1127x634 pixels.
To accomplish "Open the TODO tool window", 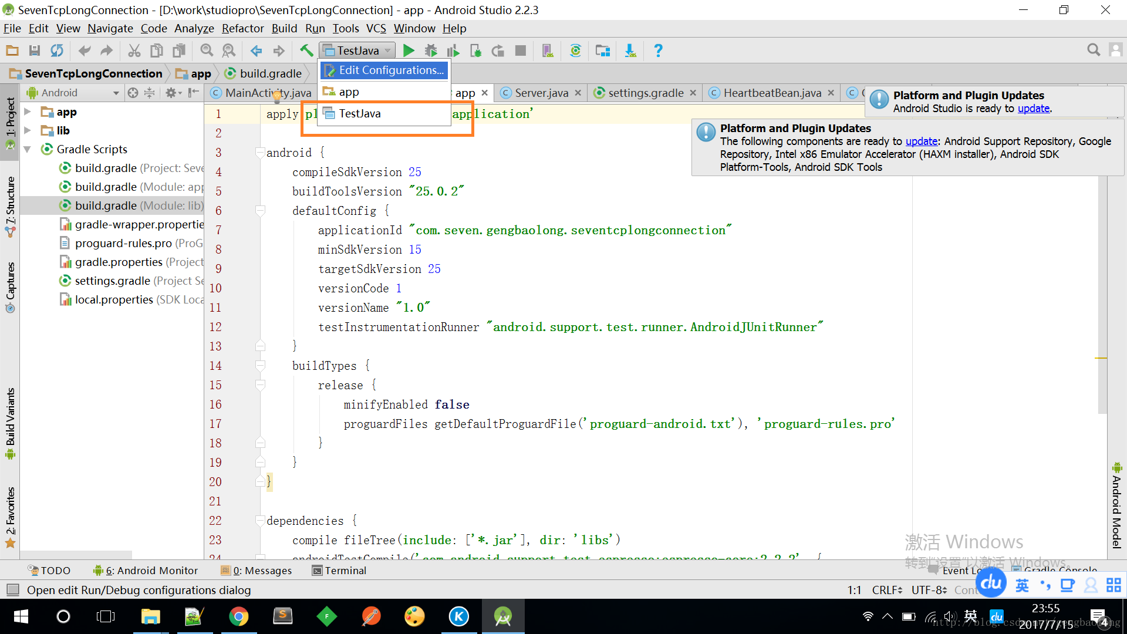I will (49, 571).
